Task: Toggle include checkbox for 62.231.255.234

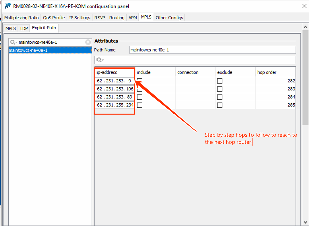Action: point(140,105)
